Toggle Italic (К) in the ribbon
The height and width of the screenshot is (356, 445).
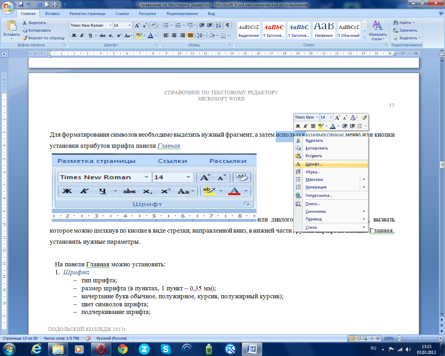82,35
